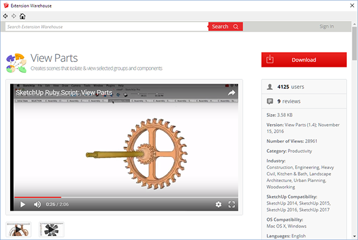
Task: Share the video with arrow icon
Action: [x=232, y=93]
